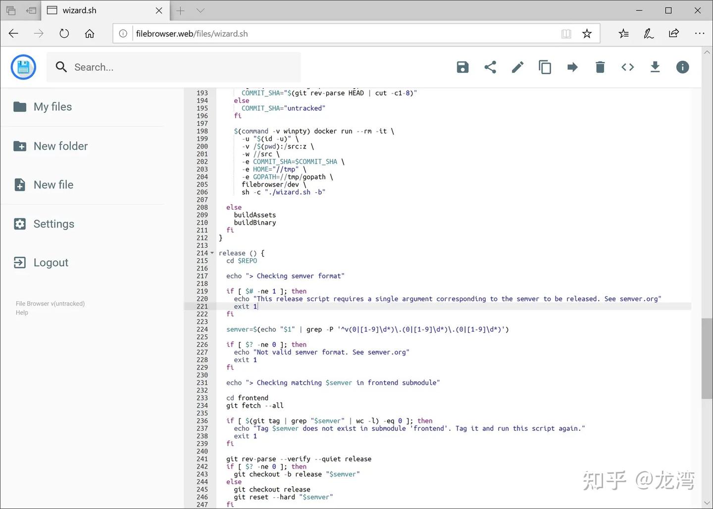Move the file using the arrow icon
This screenshot has height=509, width=713.
(x=572, y=67)
